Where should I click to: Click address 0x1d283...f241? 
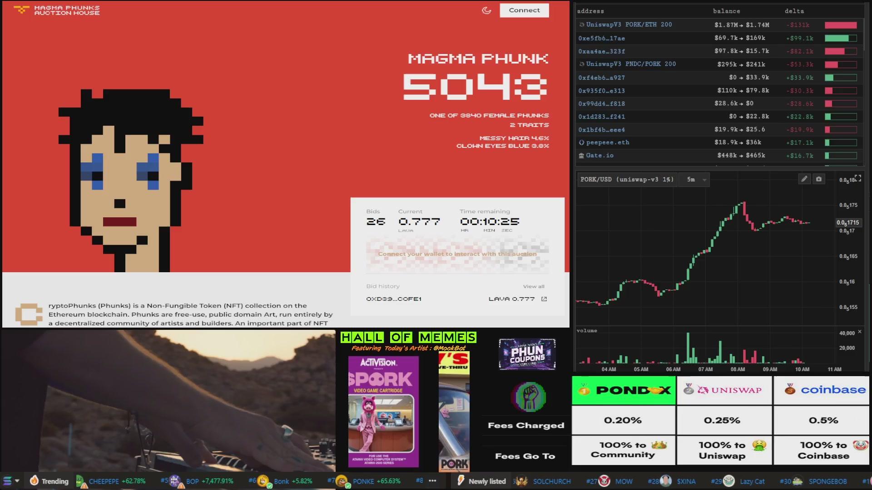pos(601,117)
